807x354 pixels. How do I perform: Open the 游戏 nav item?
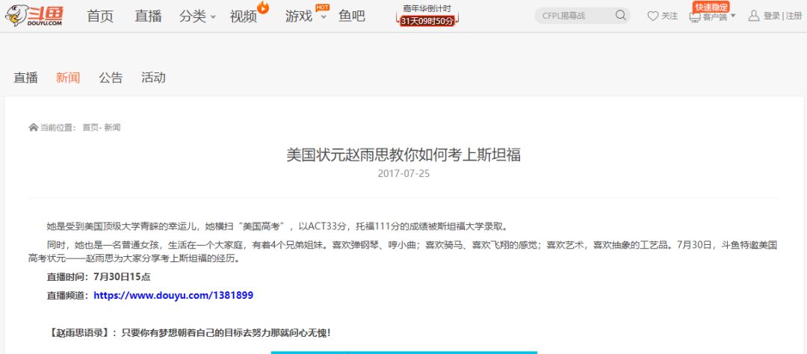[299, 16]
